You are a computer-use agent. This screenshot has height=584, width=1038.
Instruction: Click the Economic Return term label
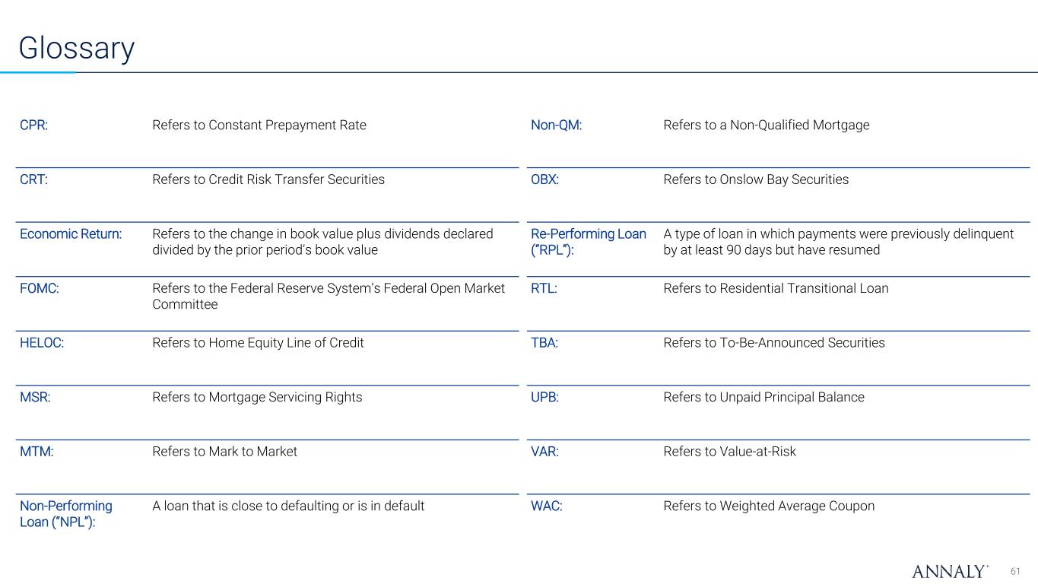(x=71, y=233)
